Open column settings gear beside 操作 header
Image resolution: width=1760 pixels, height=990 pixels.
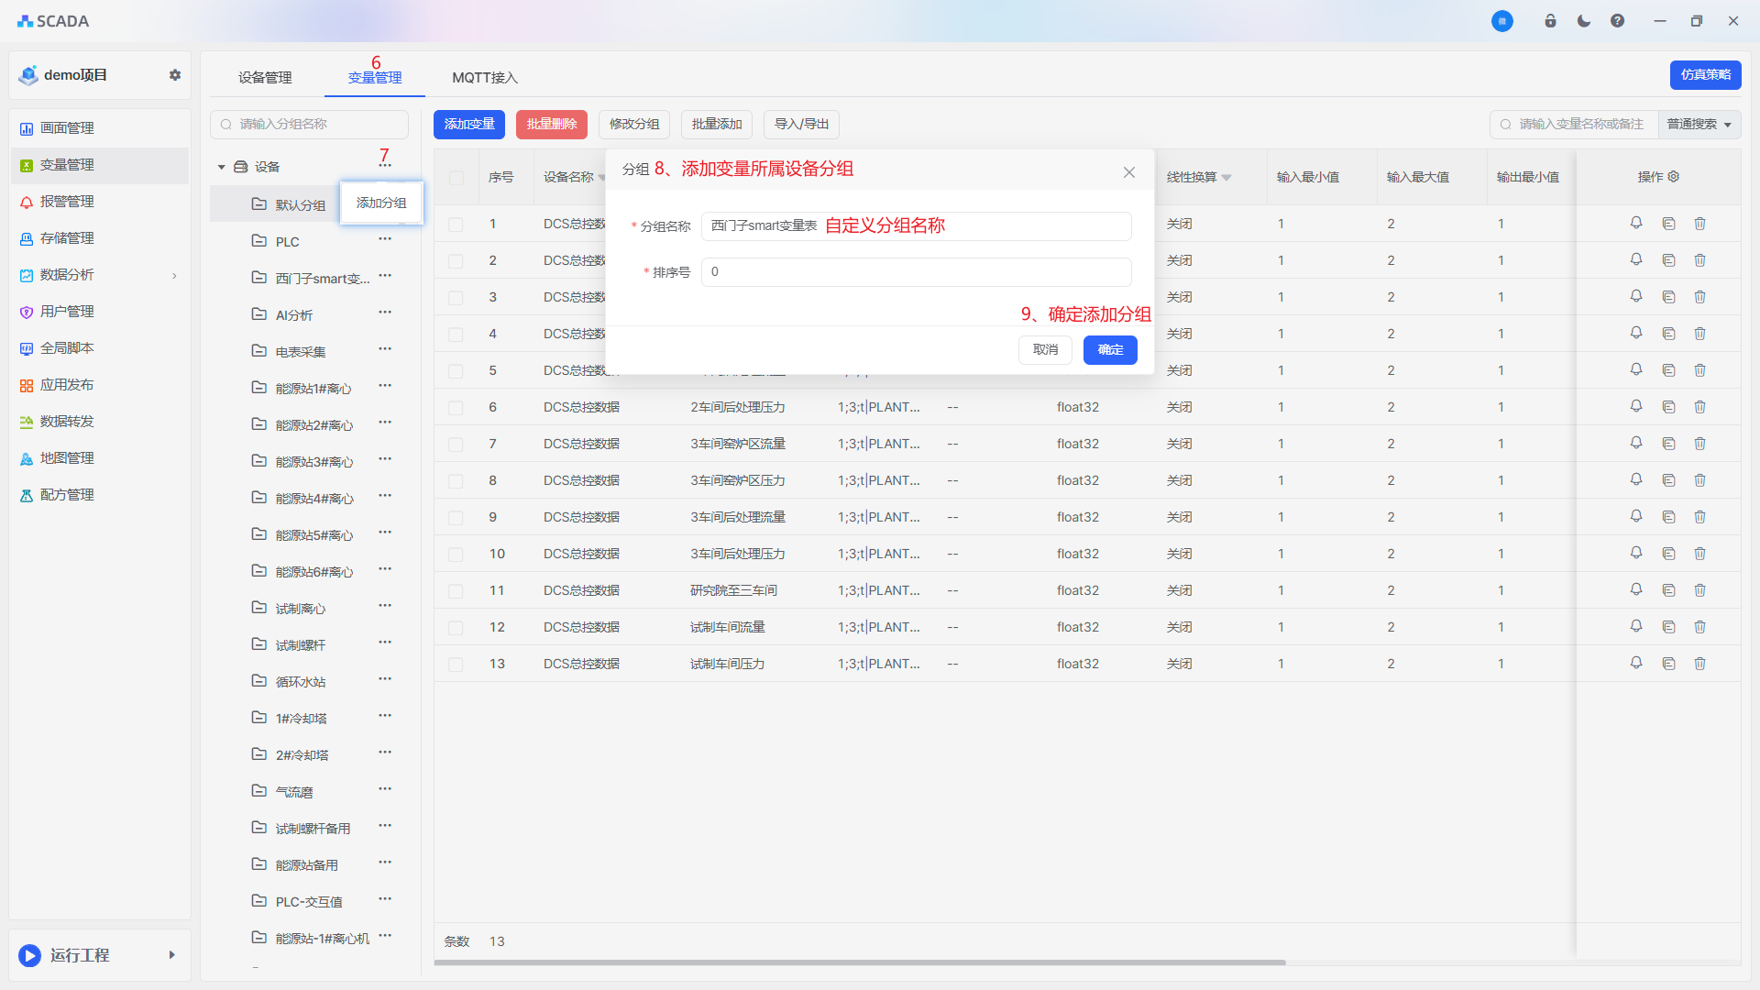point(1674,177)
